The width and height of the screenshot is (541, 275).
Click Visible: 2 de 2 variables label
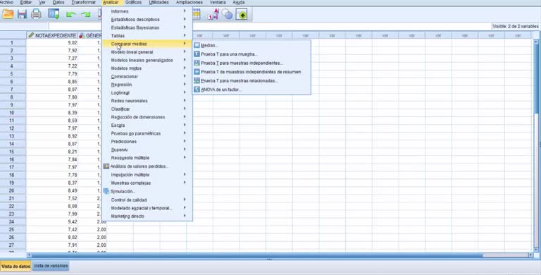515,26
